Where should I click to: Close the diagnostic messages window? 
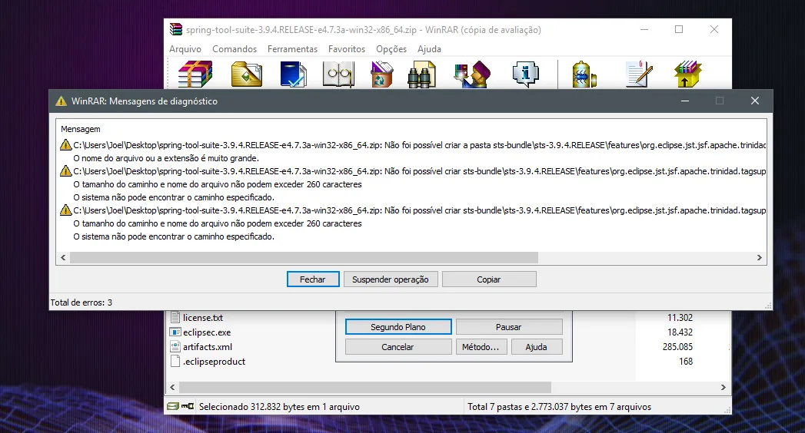(x=755, y=101)
